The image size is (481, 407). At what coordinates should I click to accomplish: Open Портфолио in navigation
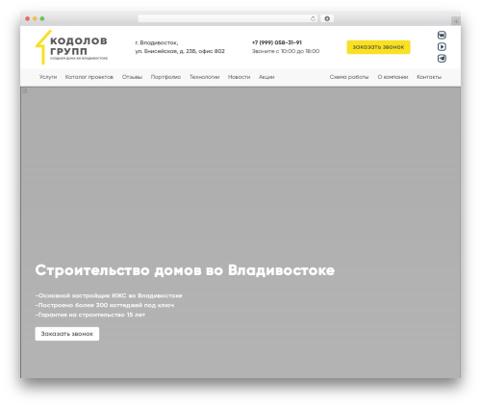(x=165, y=77)
